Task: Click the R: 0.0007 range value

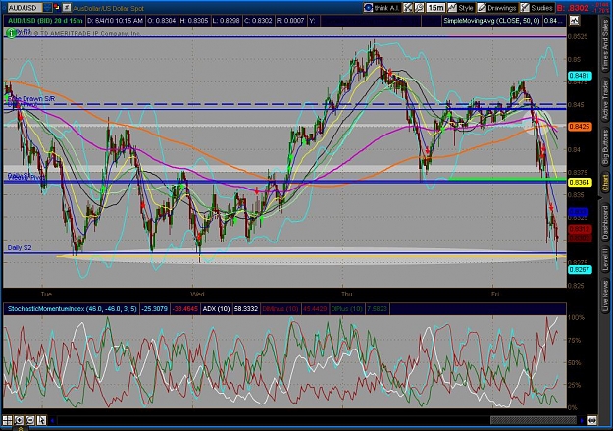Action: pos(290,21)
